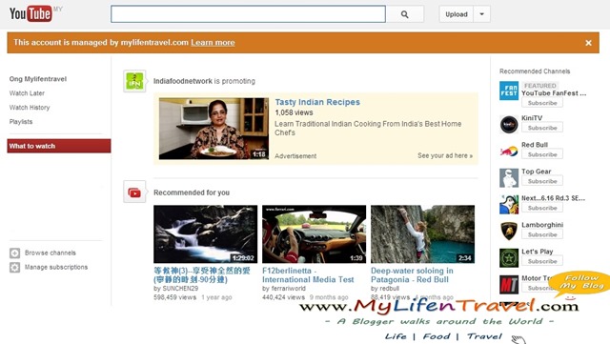Viewport: 610px width, 344px height.
Task: Subscribe to Lamborghini channel
Action: pos(542,234)
